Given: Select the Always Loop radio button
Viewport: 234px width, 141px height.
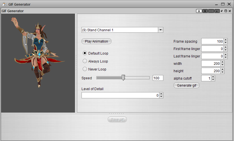Looking at the screenshot, I should [85, 61].
